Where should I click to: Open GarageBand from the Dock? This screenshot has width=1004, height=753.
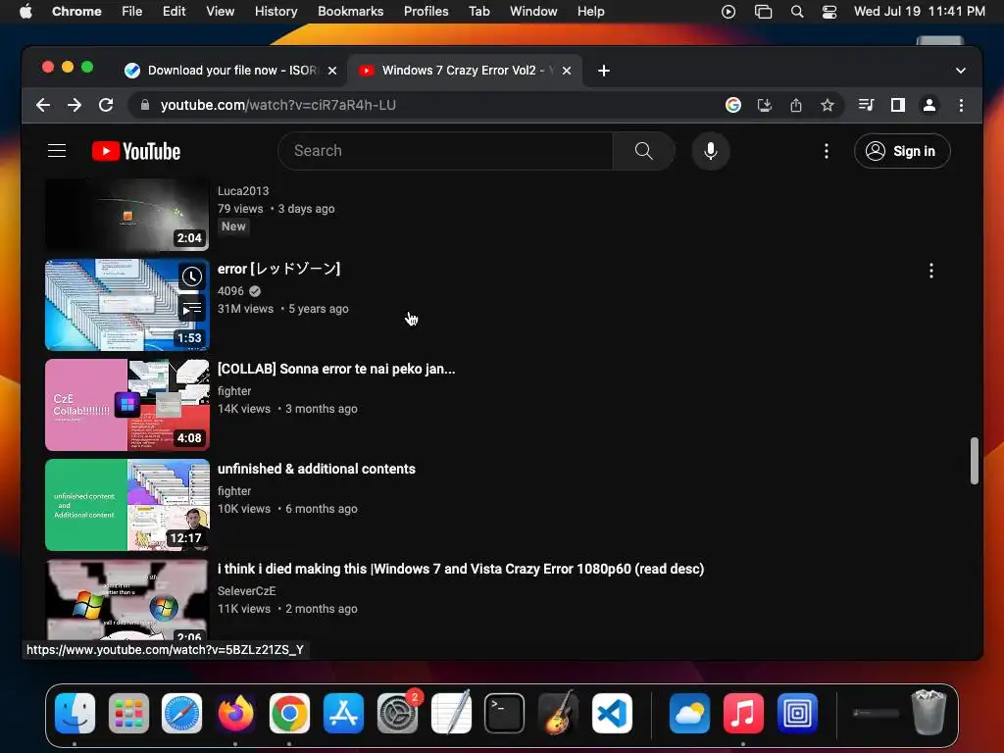558,714
